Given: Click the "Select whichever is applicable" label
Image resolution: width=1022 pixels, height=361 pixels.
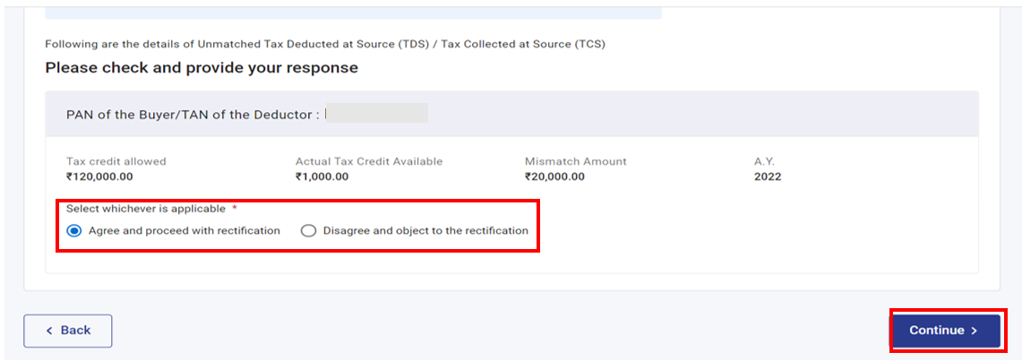Looking at the screenshot, I should [146, 209].
